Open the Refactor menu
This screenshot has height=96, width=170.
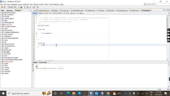[x=26, y=5]
